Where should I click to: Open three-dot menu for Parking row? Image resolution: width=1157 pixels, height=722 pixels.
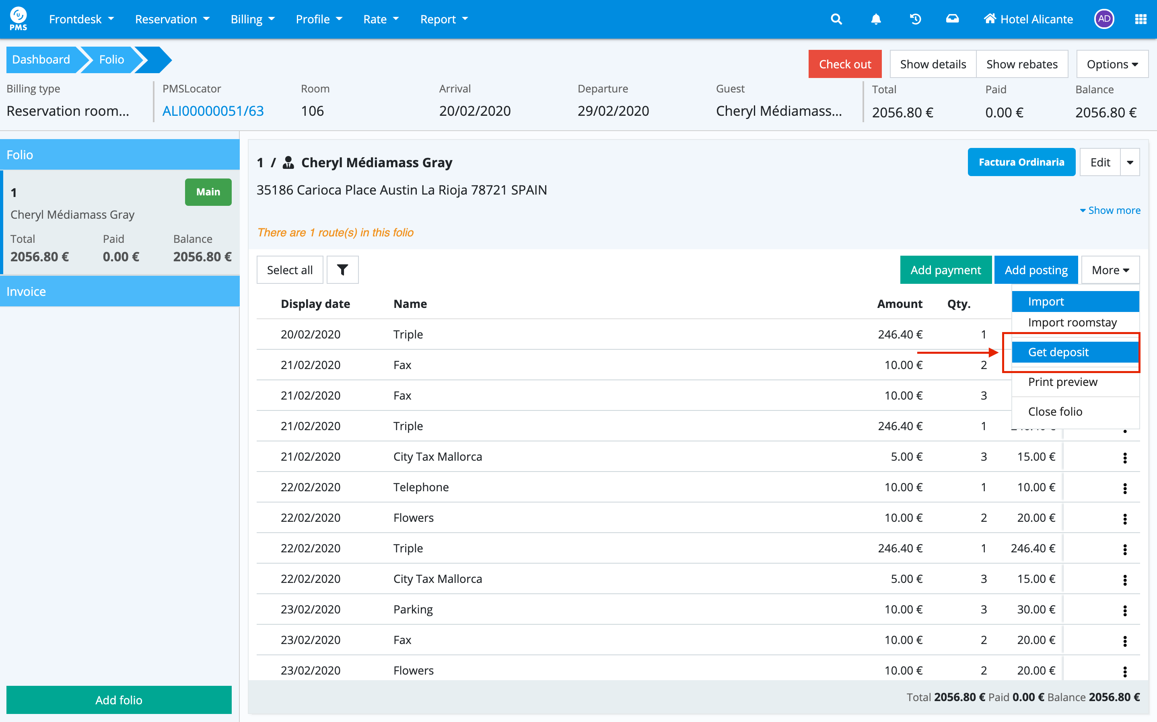[x=1124, y=610]
